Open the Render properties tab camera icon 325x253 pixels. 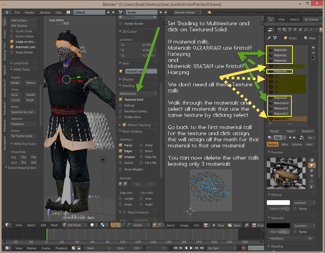coord(279,30)
